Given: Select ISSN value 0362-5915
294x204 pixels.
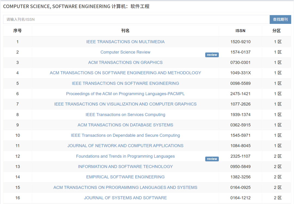Looking at the screenshot, I should coord(240,125).
